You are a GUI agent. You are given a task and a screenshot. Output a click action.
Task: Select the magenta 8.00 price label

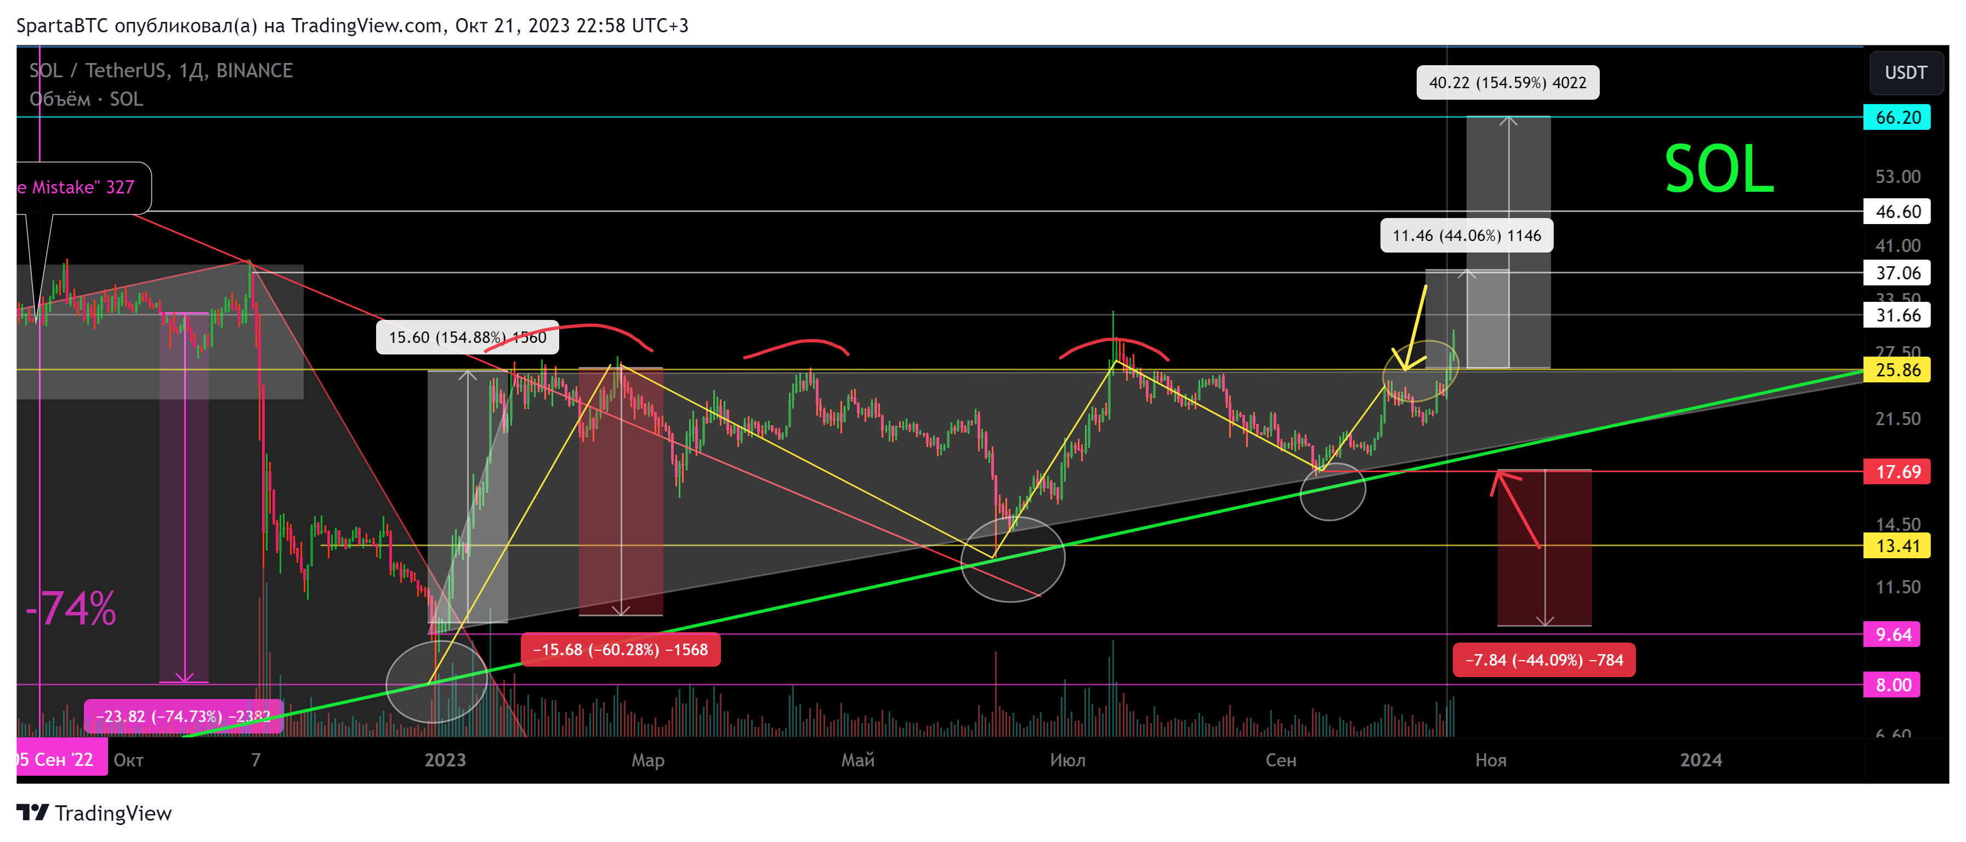tap(1891, 684)
